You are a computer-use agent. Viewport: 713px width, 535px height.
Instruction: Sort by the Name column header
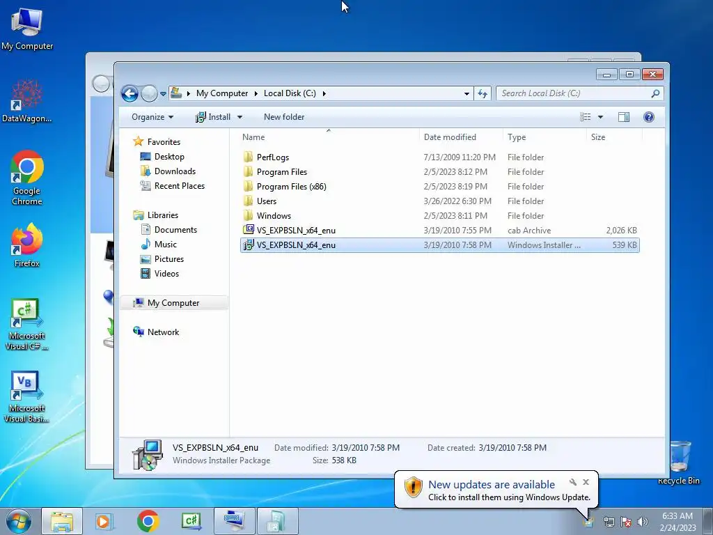(253, 137)
